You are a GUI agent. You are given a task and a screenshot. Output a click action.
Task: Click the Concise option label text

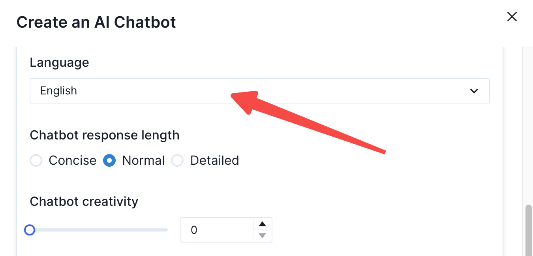coord(73,161)
